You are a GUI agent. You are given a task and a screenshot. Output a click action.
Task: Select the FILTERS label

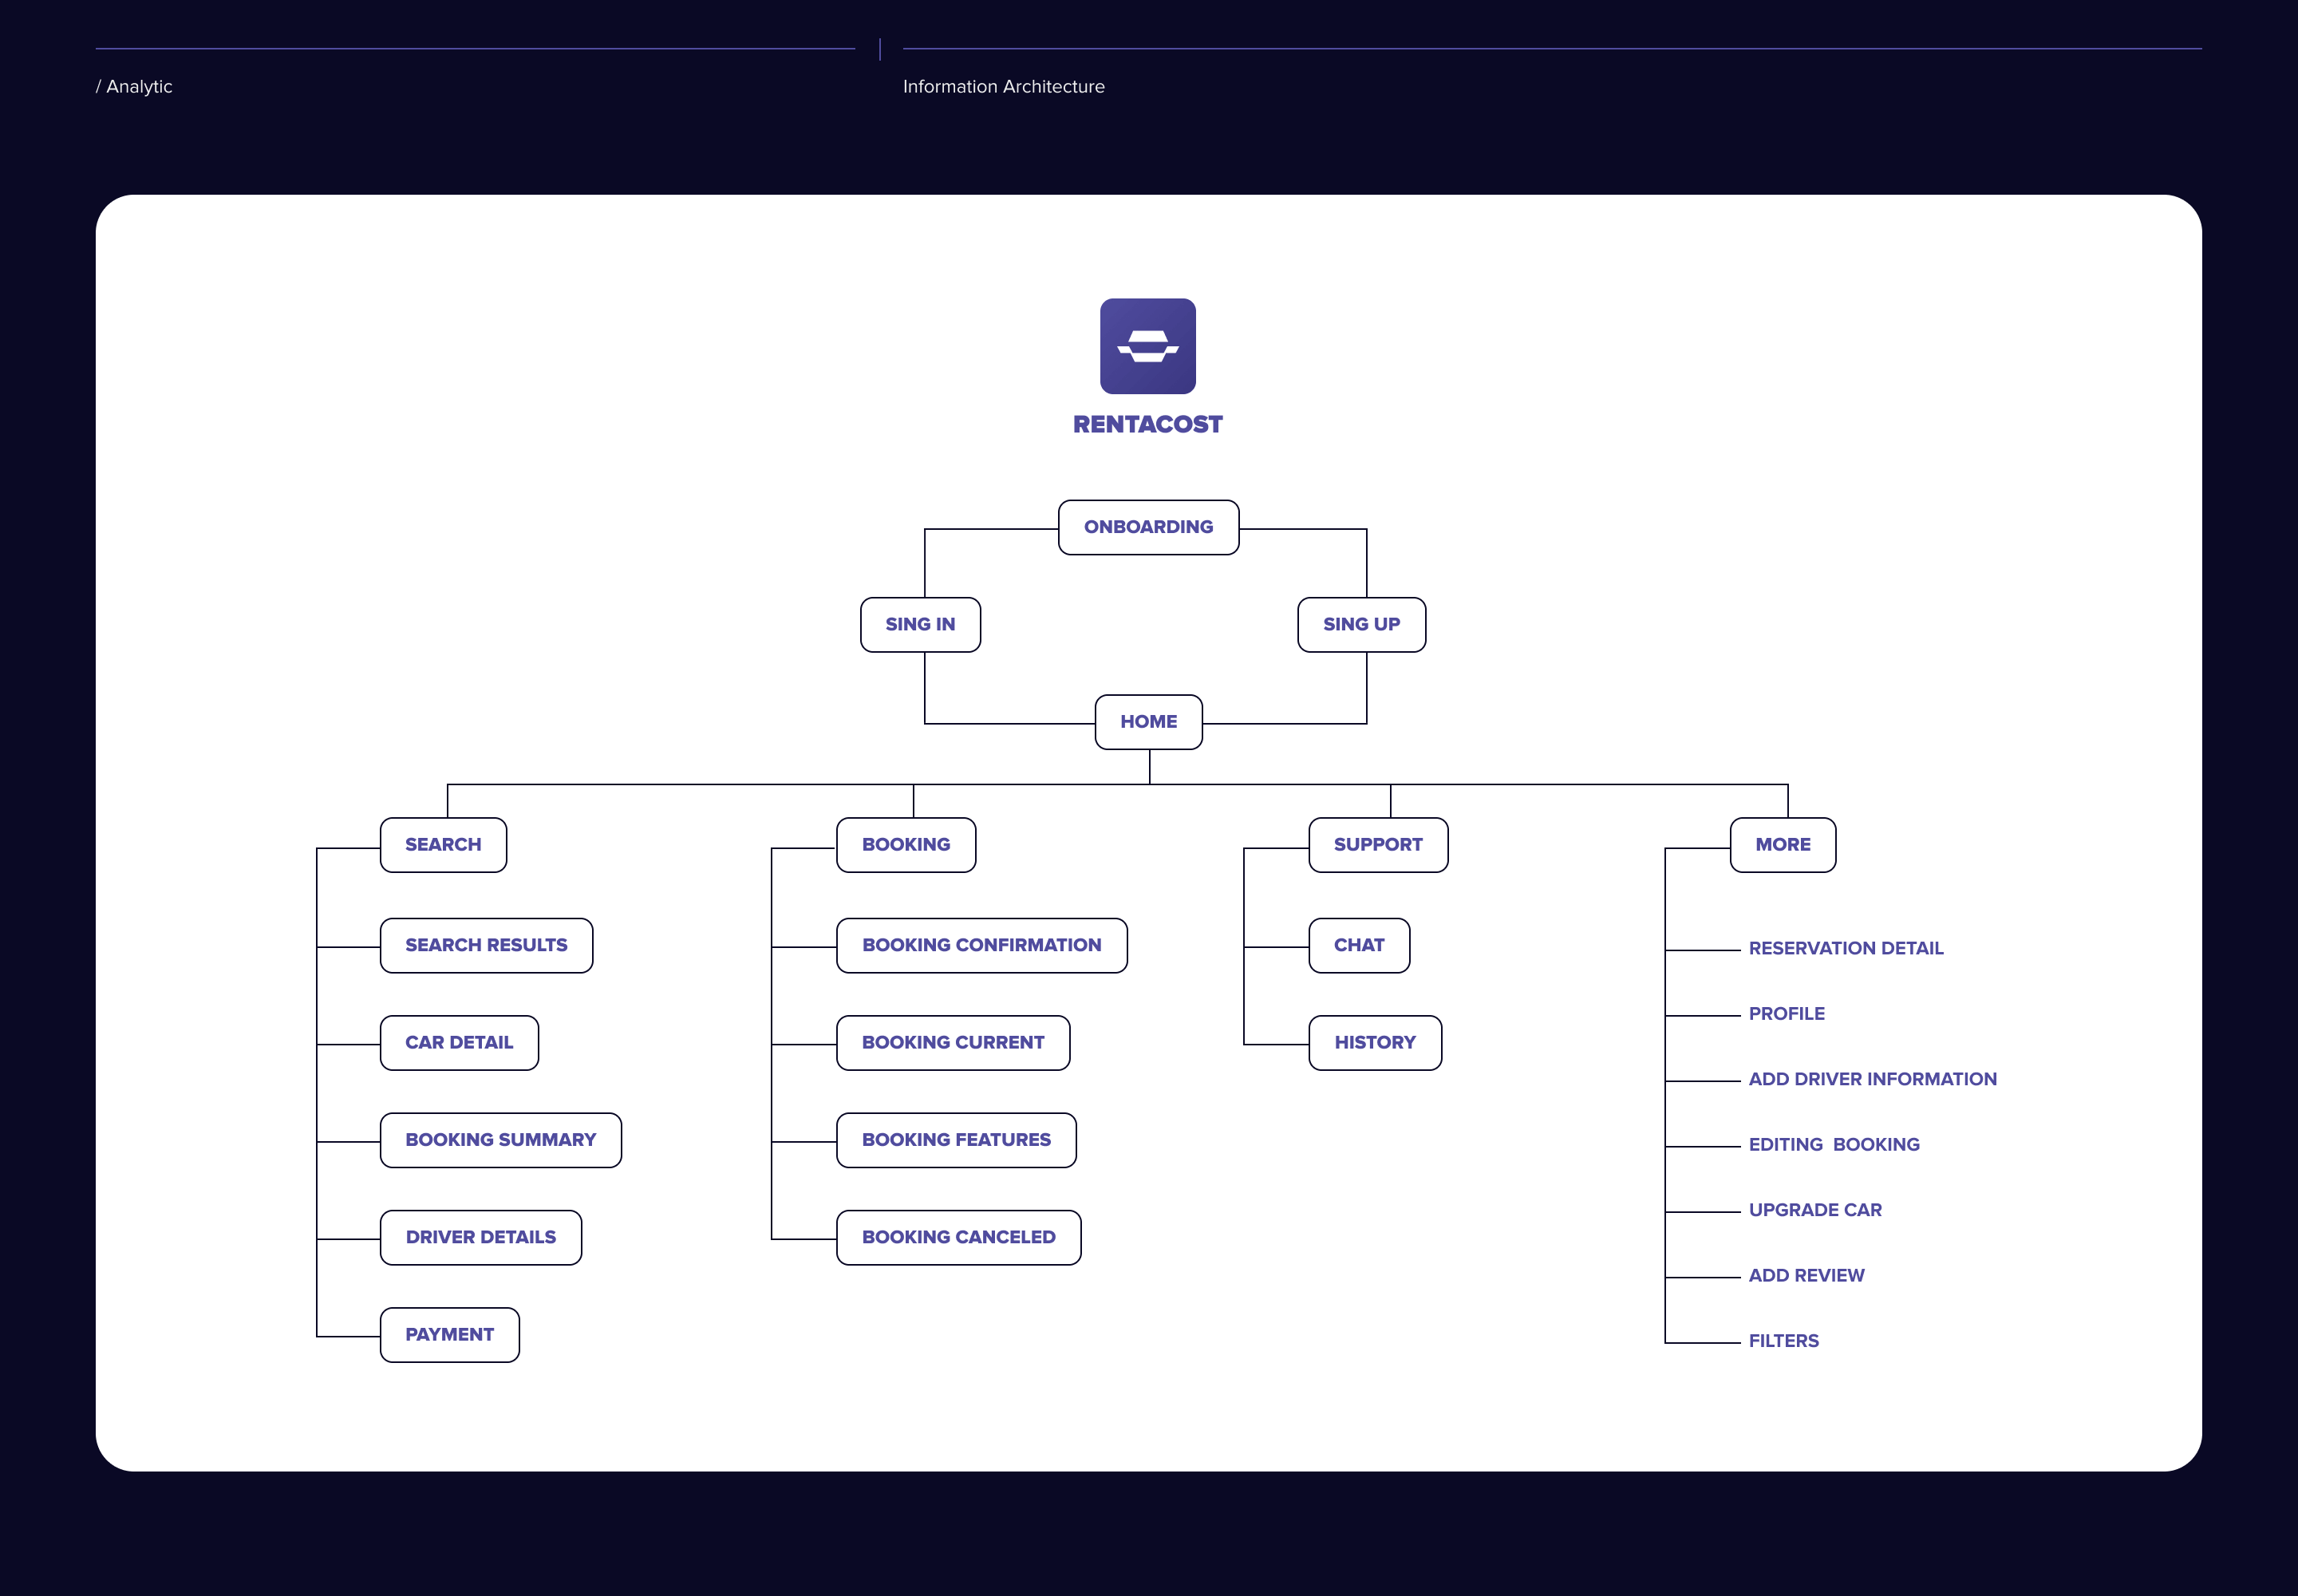click(1783, 1341)
